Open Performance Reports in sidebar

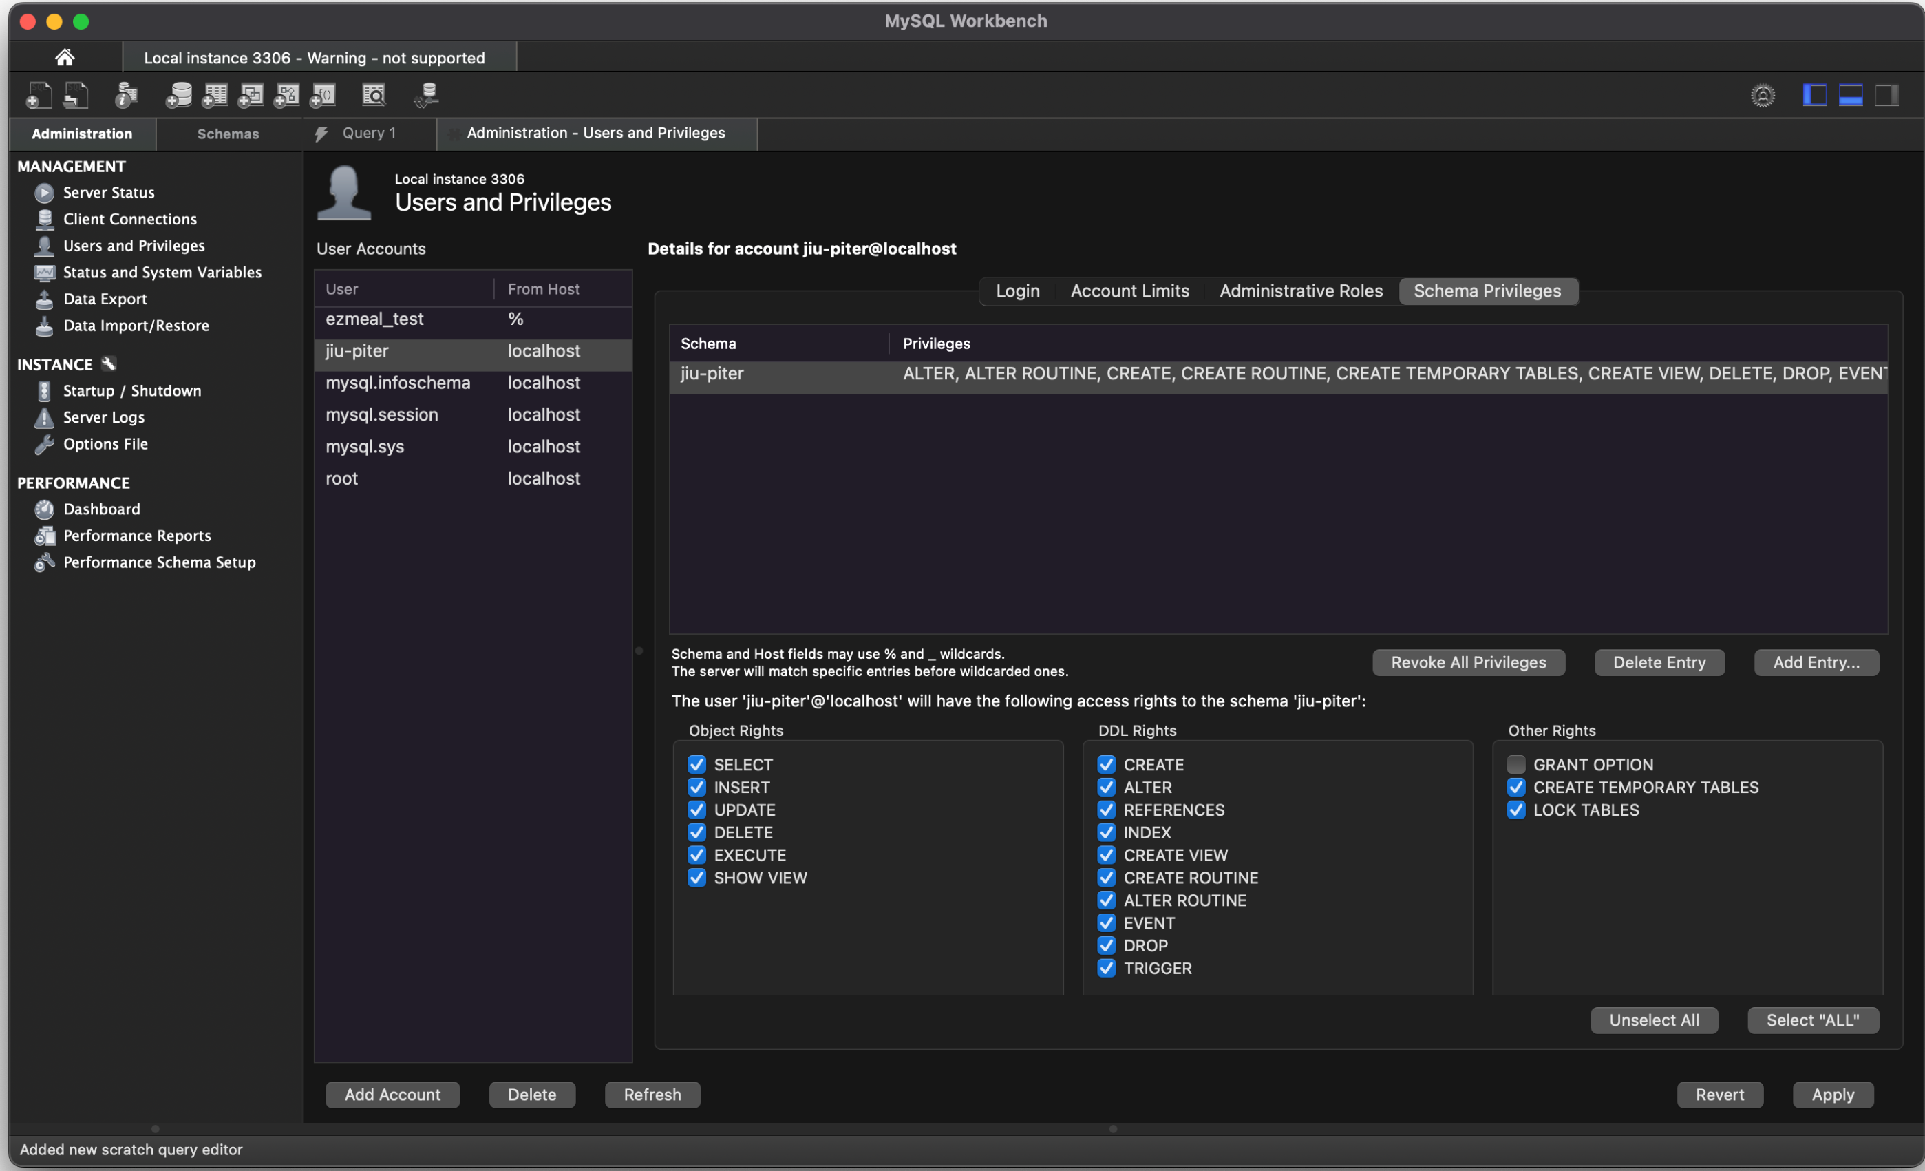click(137, 536)
